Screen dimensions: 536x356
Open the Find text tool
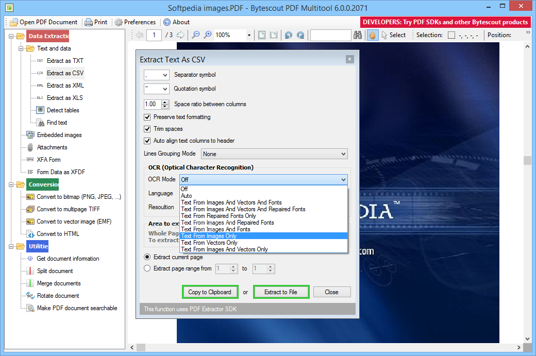pyautogui.click(x=57, y=122)
